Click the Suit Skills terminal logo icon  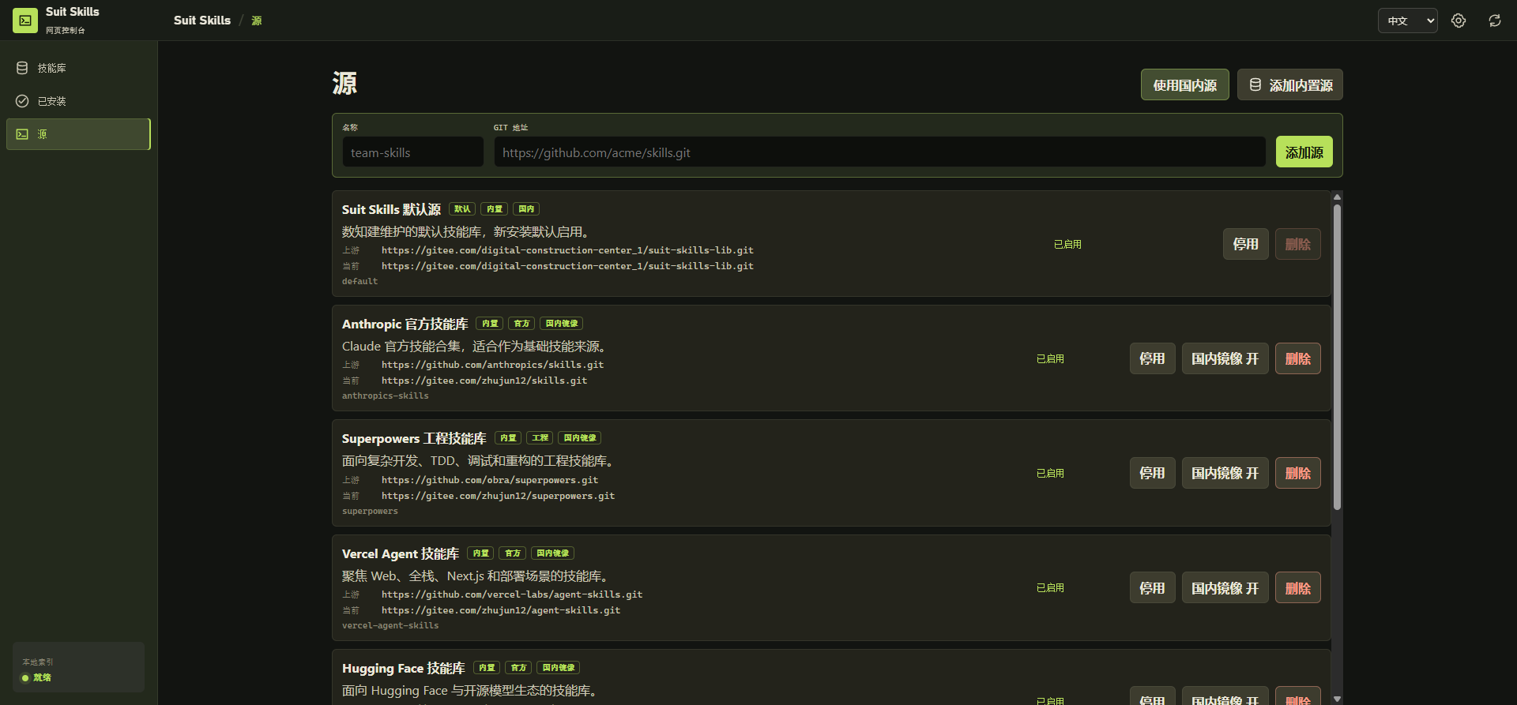(x=25, y=21)
